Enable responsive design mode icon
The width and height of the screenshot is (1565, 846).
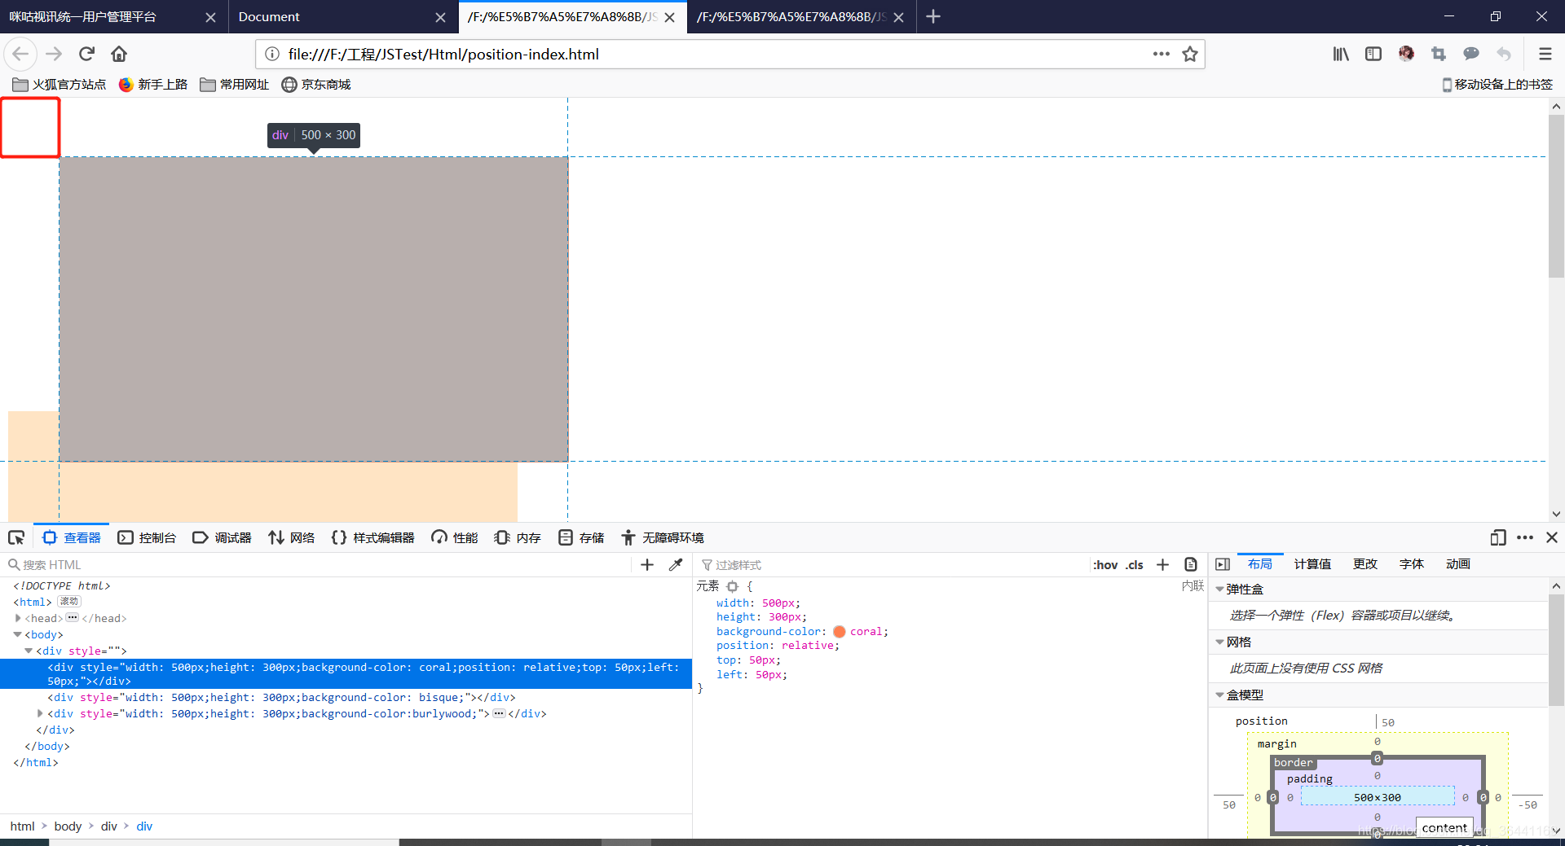pyautogui.click(x=1498, y=537)
